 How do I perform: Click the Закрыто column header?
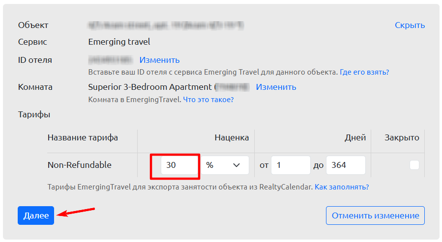point(402,137)
